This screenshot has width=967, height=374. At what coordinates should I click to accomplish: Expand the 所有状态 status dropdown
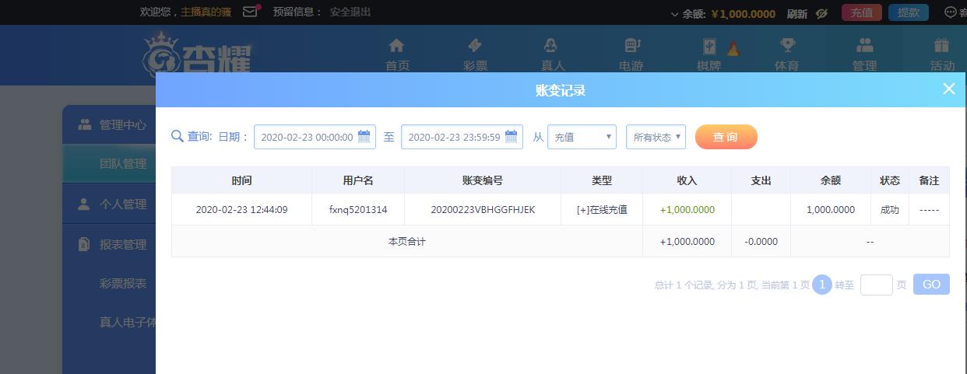click(x=656, y=137)
